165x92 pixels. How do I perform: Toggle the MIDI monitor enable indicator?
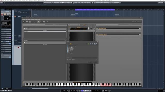click(97, 28)
